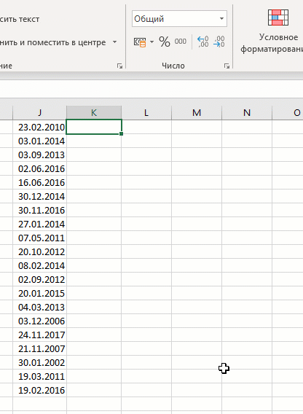
Task: Click the wrap text button
Action: click(20, 19)
